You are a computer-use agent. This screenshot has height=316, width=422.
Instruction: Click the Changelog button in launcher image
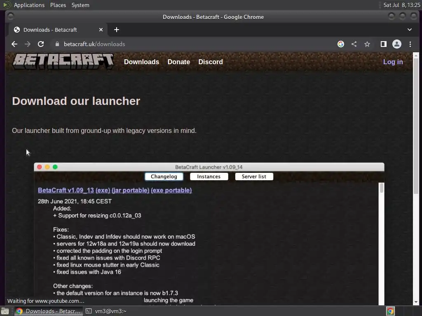click(164, 177)
